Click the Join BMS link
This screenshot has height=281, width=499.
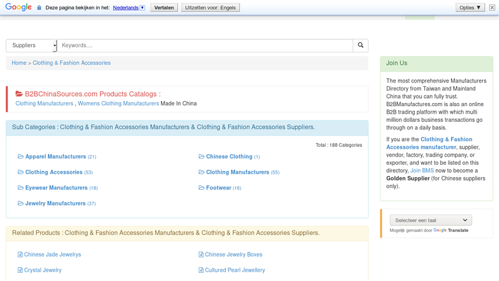[x=422, y=170]
